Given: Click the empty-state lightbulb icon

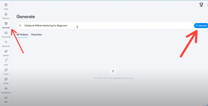Looking at the screenshot, I should 113,71.
